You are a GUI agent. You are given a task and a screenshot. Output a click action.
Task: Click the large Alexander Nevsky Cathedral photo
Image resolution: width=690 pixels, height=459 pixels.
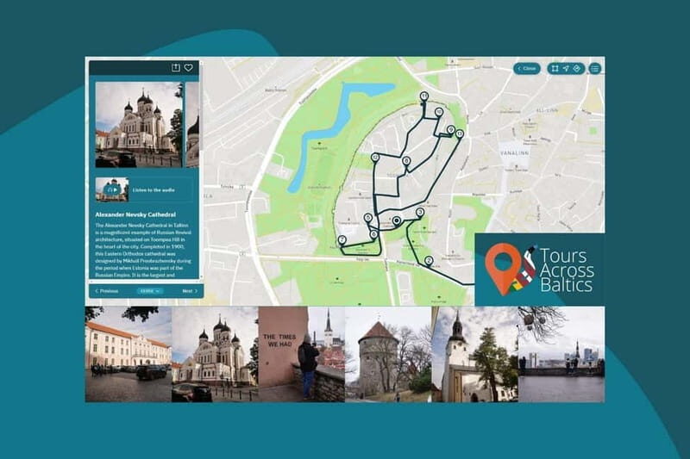138,124
